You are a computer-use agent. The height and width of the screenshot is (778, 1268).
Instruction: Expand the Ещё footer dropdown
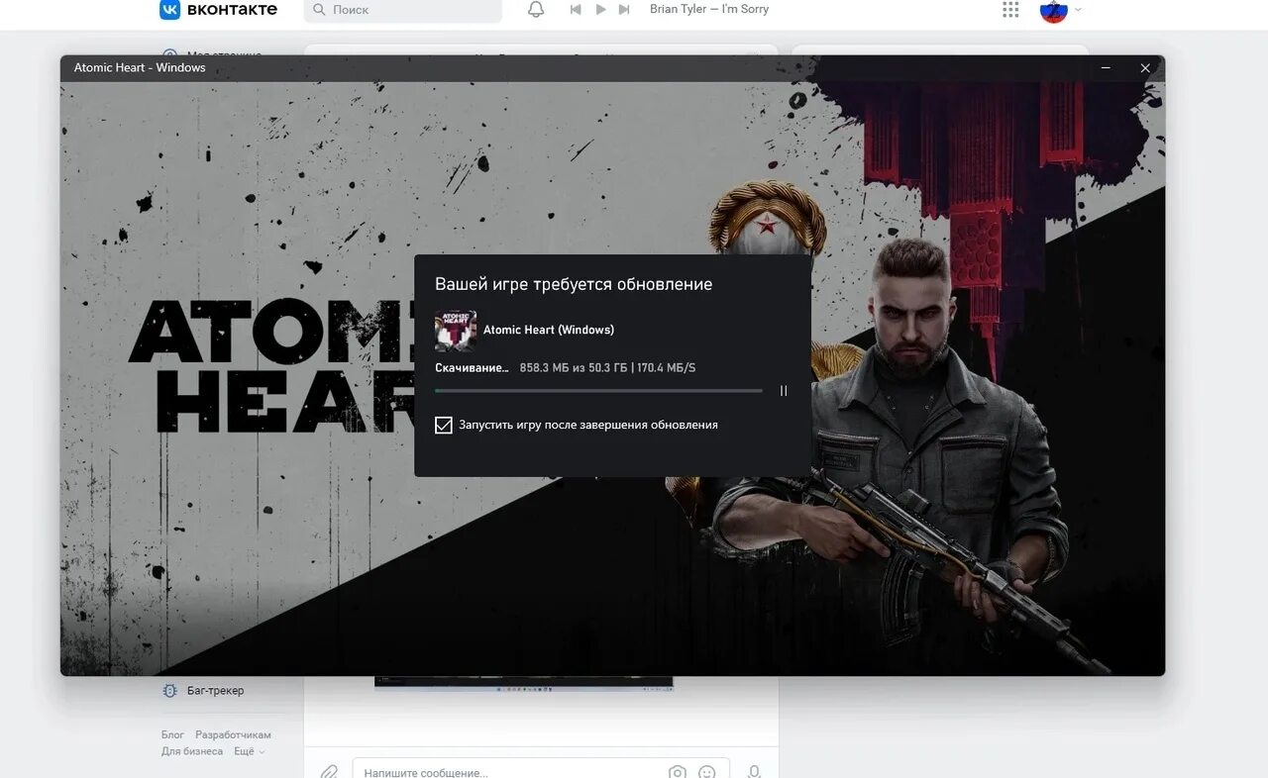pyautogui.click(x=249, y=751)
